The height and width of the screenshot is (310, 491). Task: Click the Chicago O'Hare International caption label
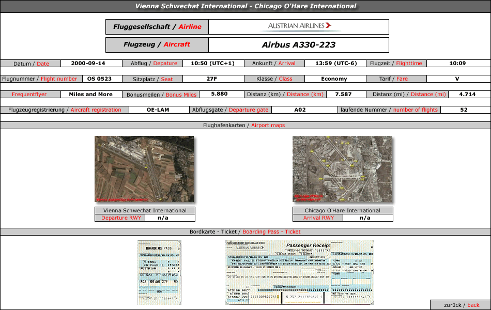(342, 211)
